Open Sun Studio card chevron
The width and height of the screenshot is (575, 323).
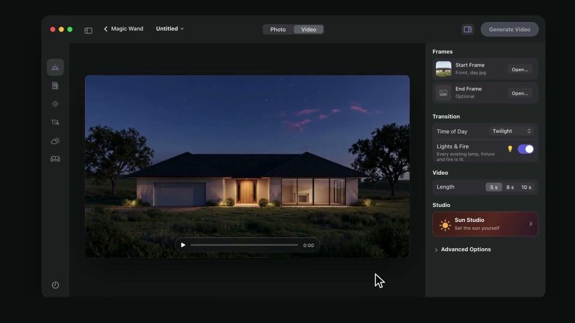pyautogui.click(x=530, y=224)
